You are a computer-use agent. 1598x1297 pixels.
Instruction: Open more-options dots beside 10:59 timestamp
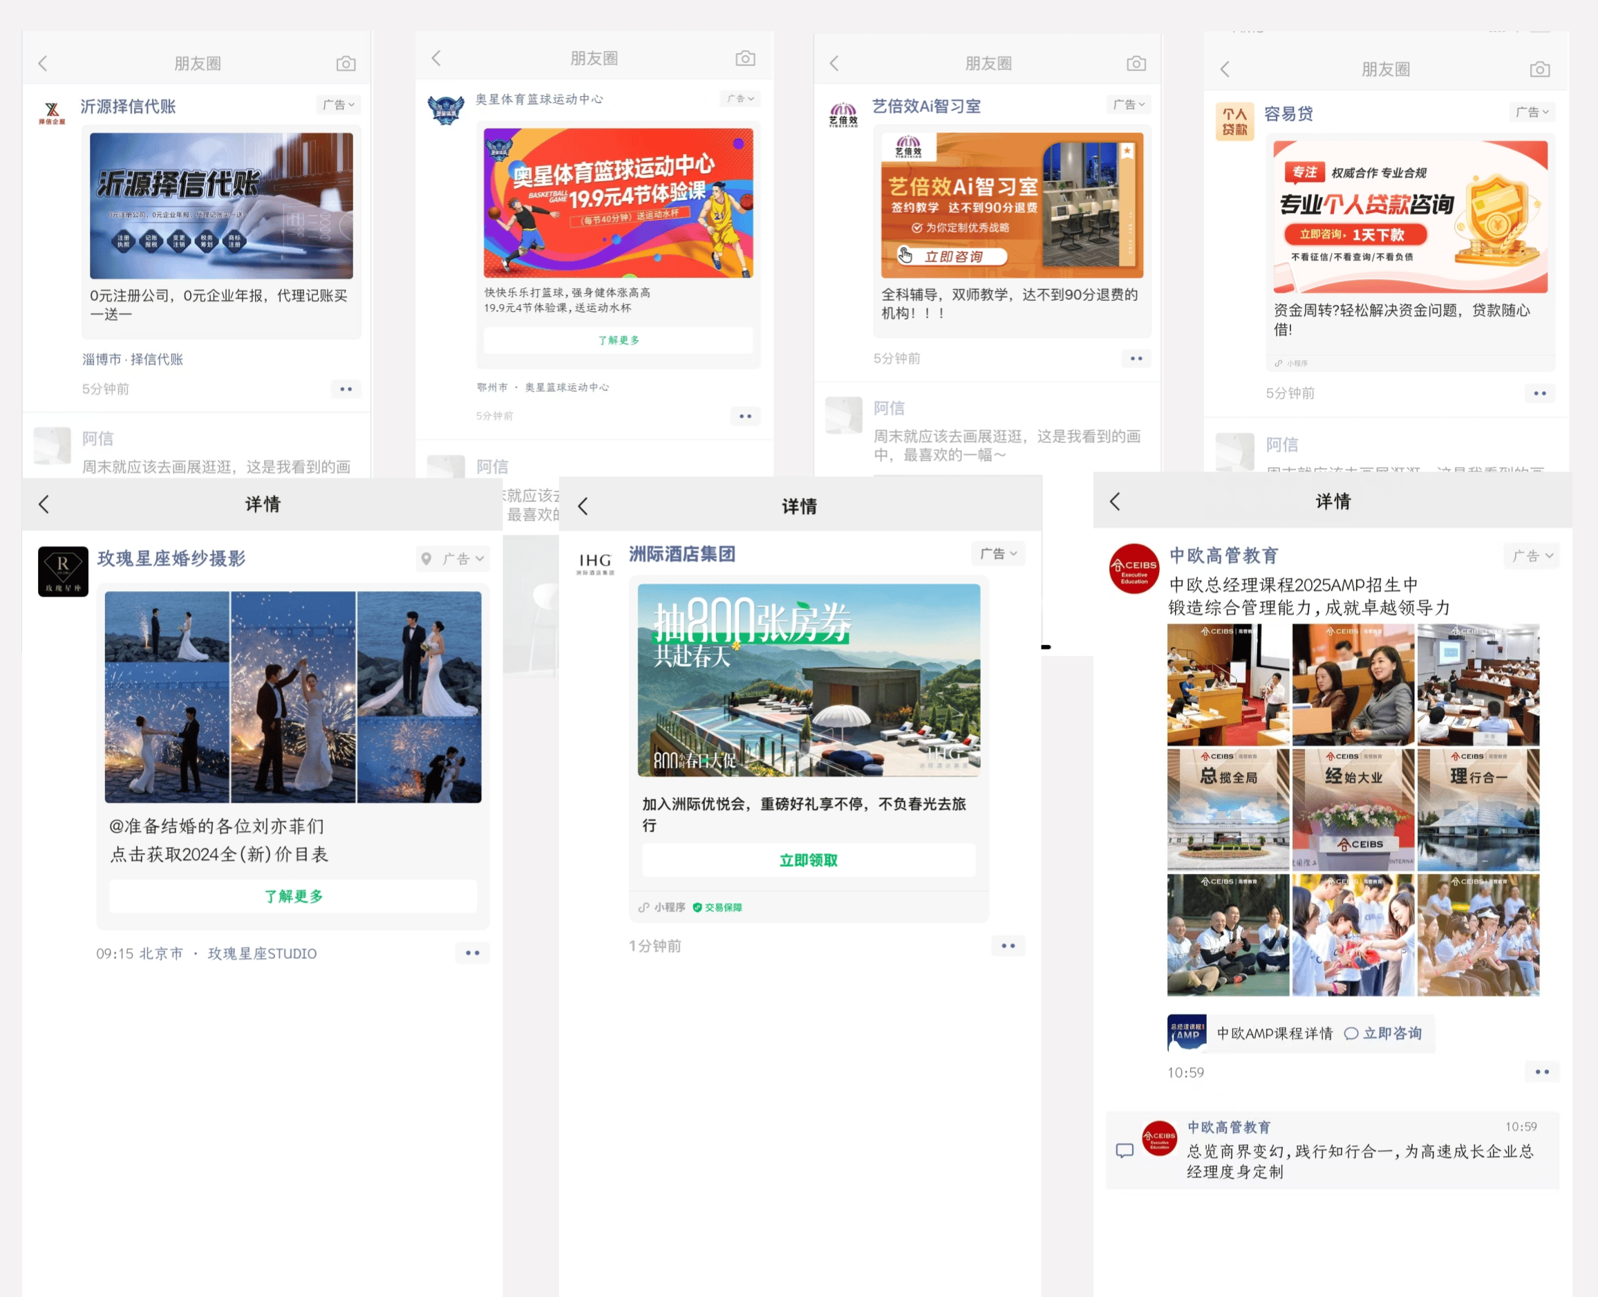click(1543, 1072)
